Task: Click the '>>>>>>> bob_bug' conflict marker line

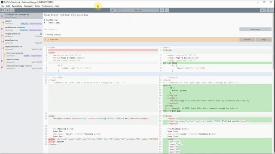Action: click(217, 111)
